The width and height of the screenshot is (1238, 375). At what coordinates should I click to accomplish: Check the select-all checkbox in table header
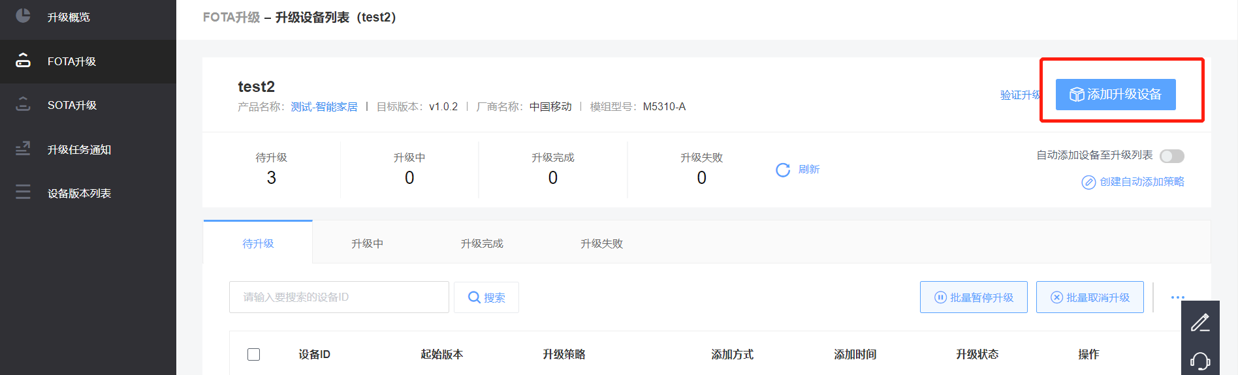point(254,354)
